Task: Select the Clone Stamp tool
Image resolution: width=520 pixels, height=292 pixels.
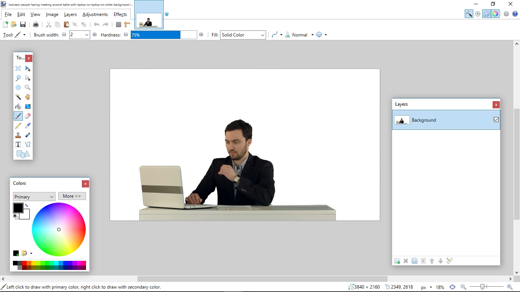Action: [x=18, y=135]
